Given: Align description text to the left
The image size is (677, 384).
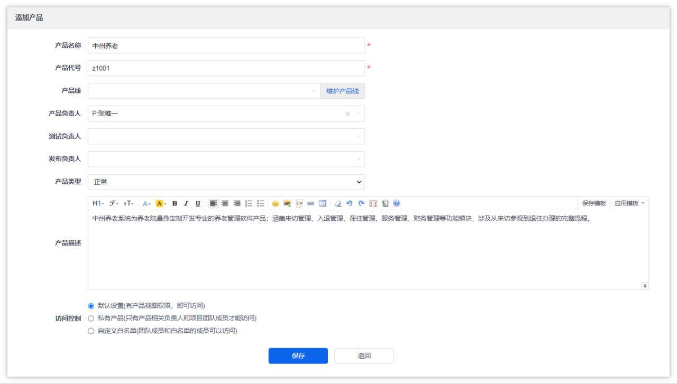Looking at the screenshot, I should [213, 203].
